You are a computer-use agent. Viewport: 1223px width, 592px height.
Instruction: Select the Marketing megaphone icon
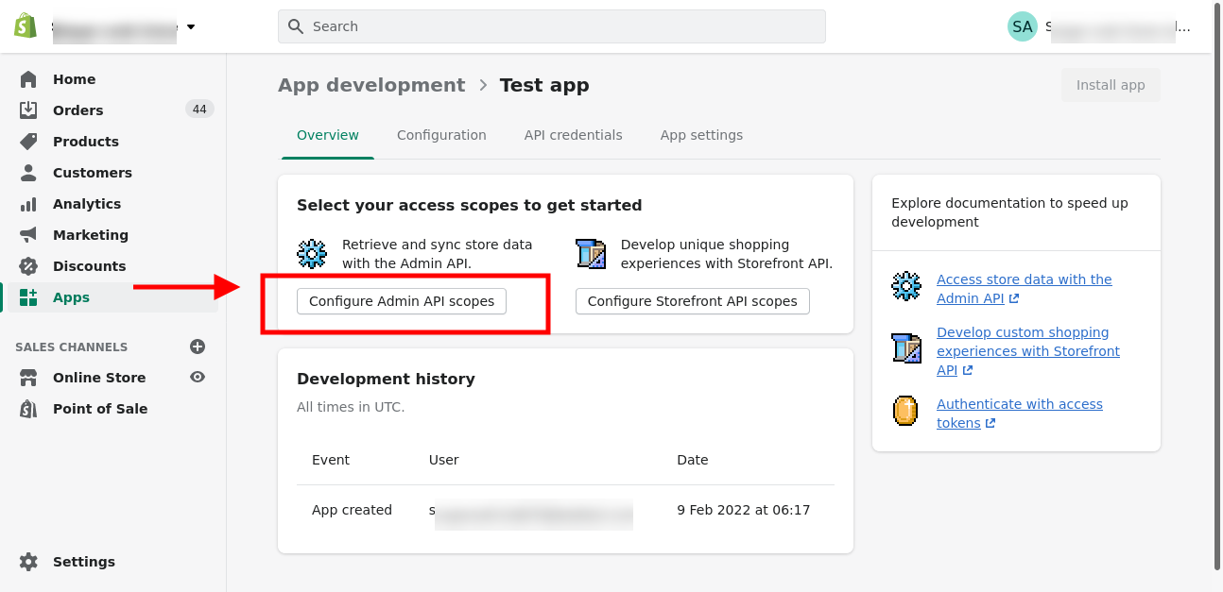(28, 235)
